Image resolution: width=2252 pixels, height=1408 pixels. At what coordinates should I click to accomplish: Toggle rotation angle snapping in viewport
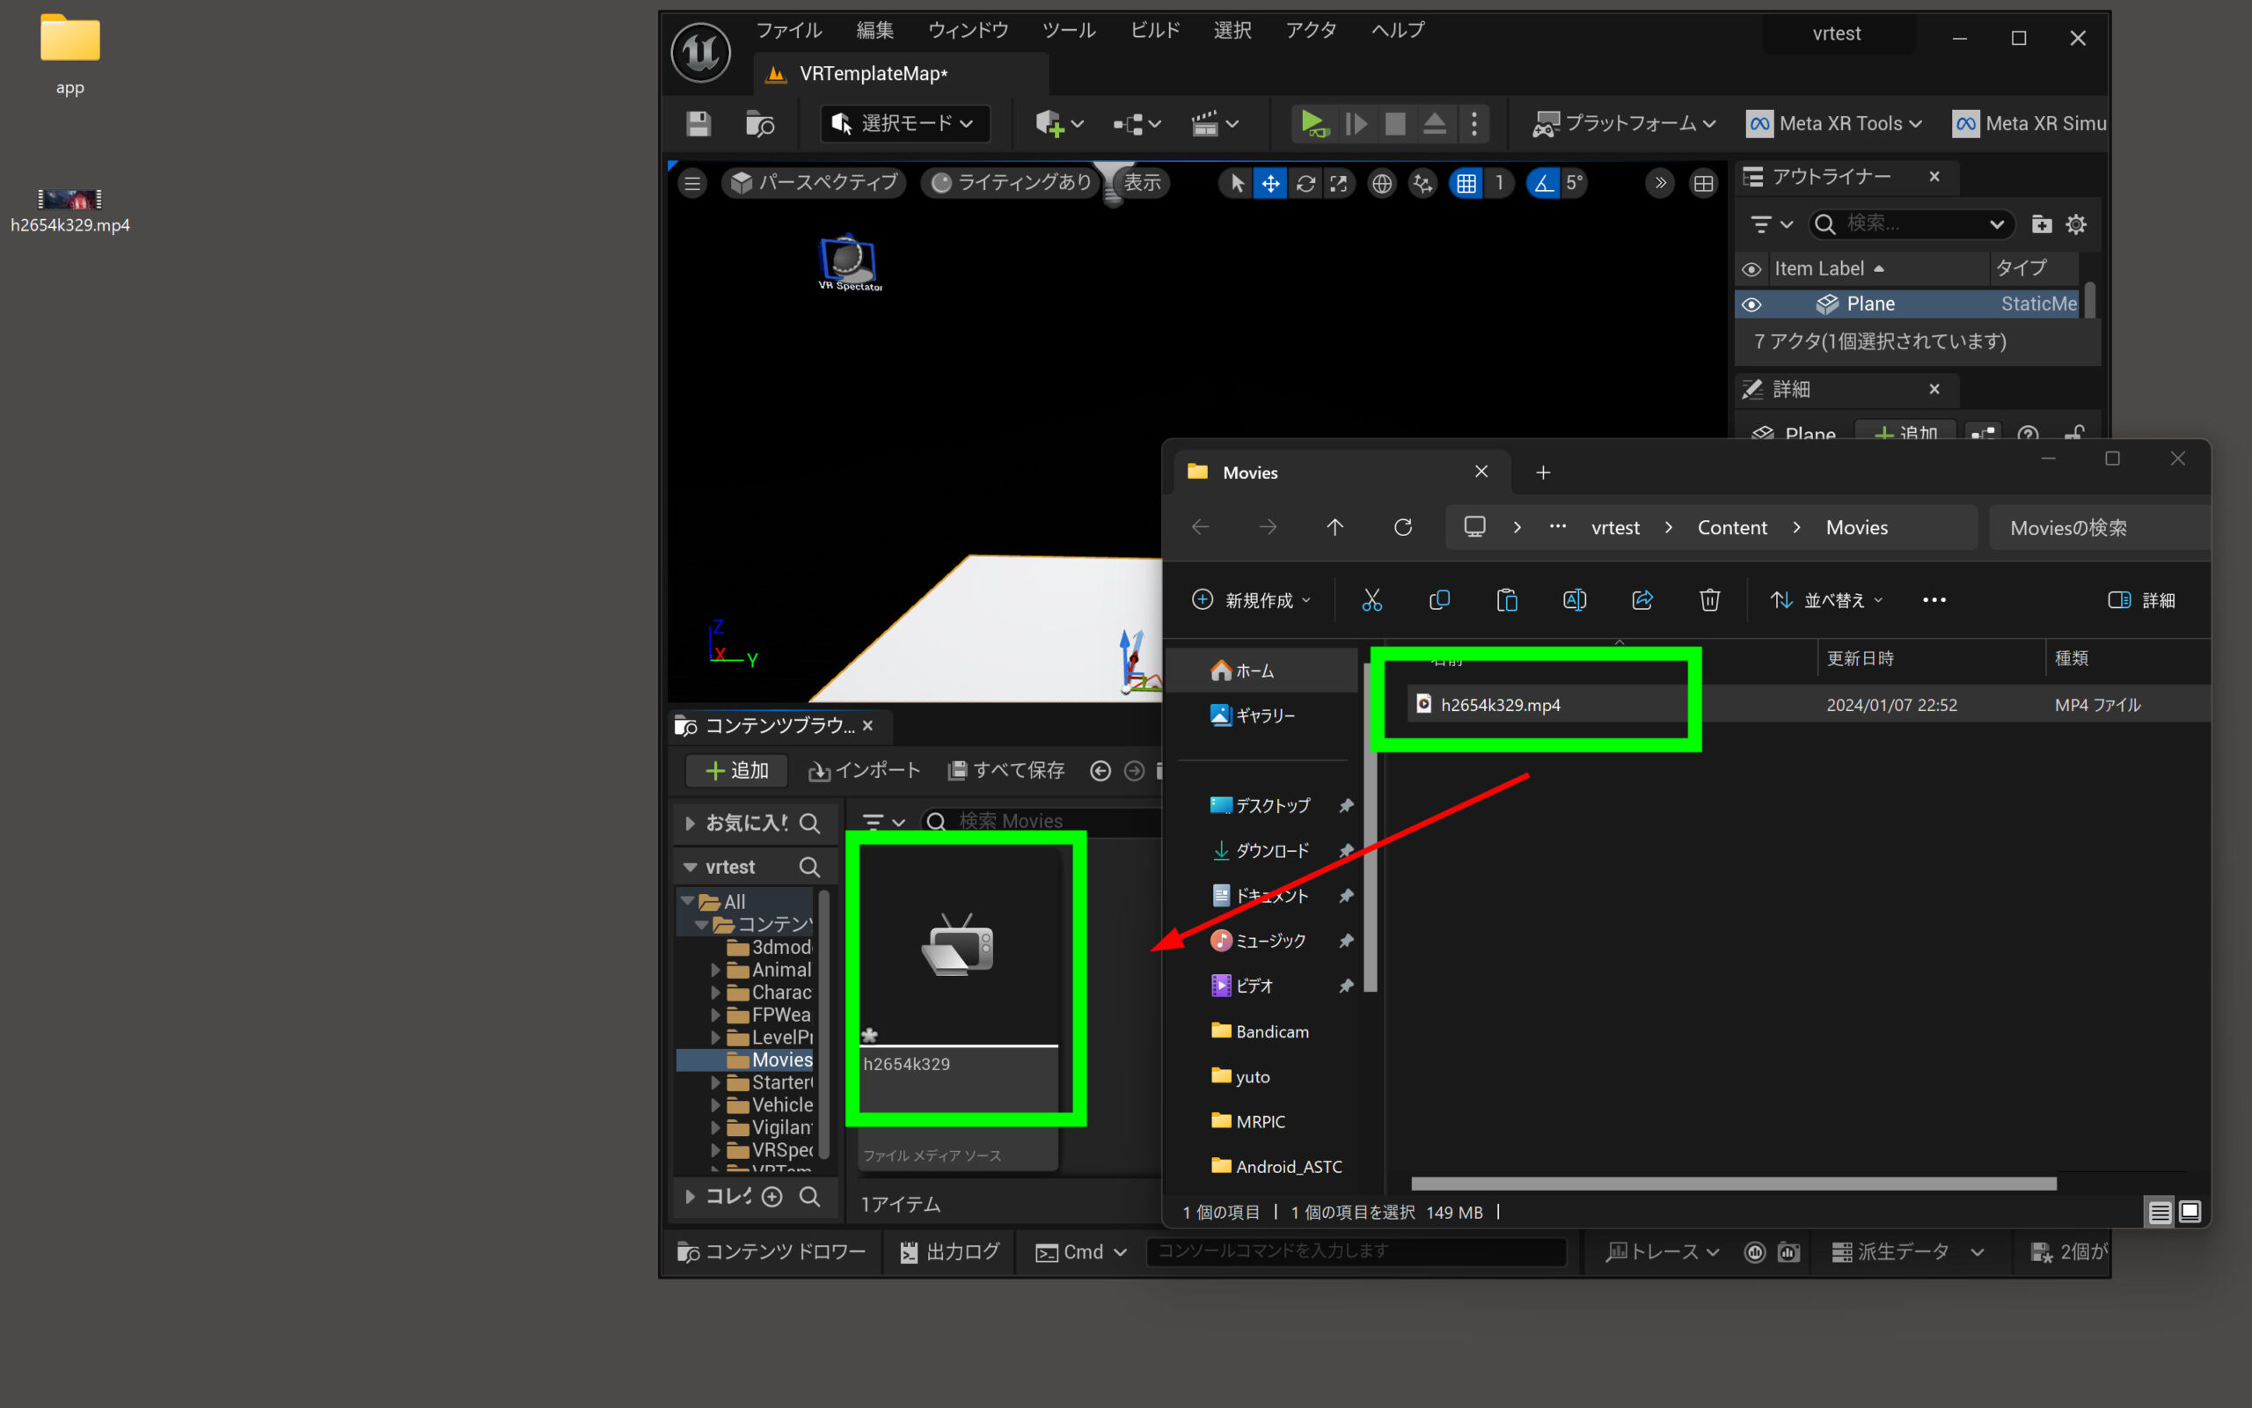coord(1544,183)
